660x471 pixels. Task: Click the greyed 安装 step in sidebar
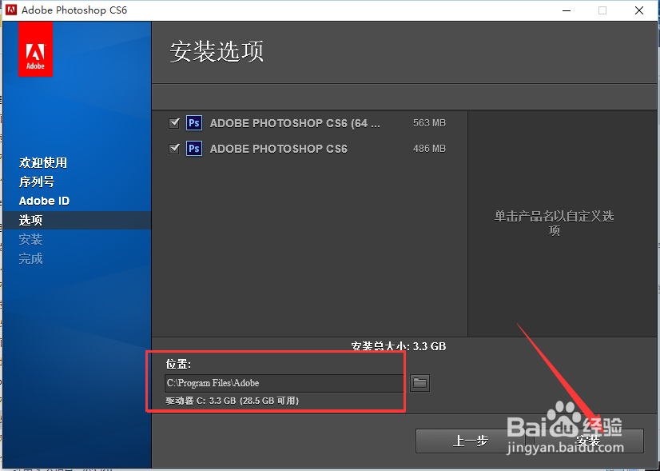pyautogui.click(x=30, y=239)
